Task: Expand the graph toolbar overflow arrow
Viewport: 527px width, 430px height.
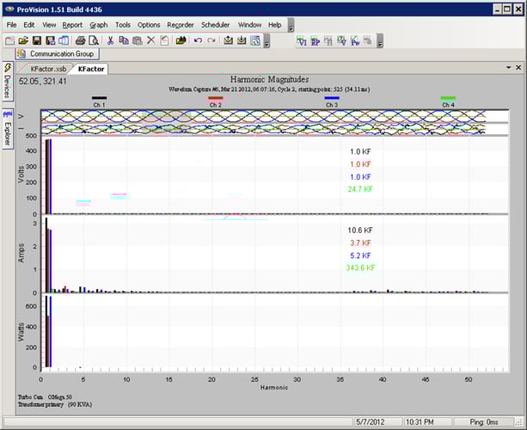Action: click(380, 40)
